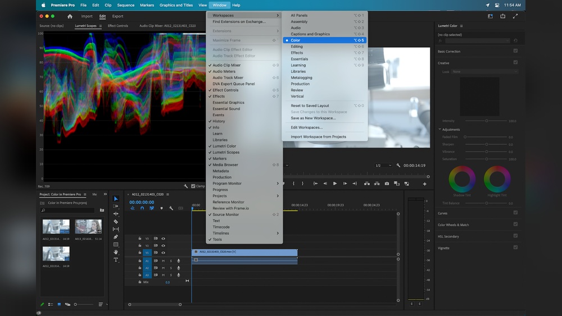Open Lumetri Scopes settings wrench
Viewport: 562px width, 316px height.
point(185,186)
